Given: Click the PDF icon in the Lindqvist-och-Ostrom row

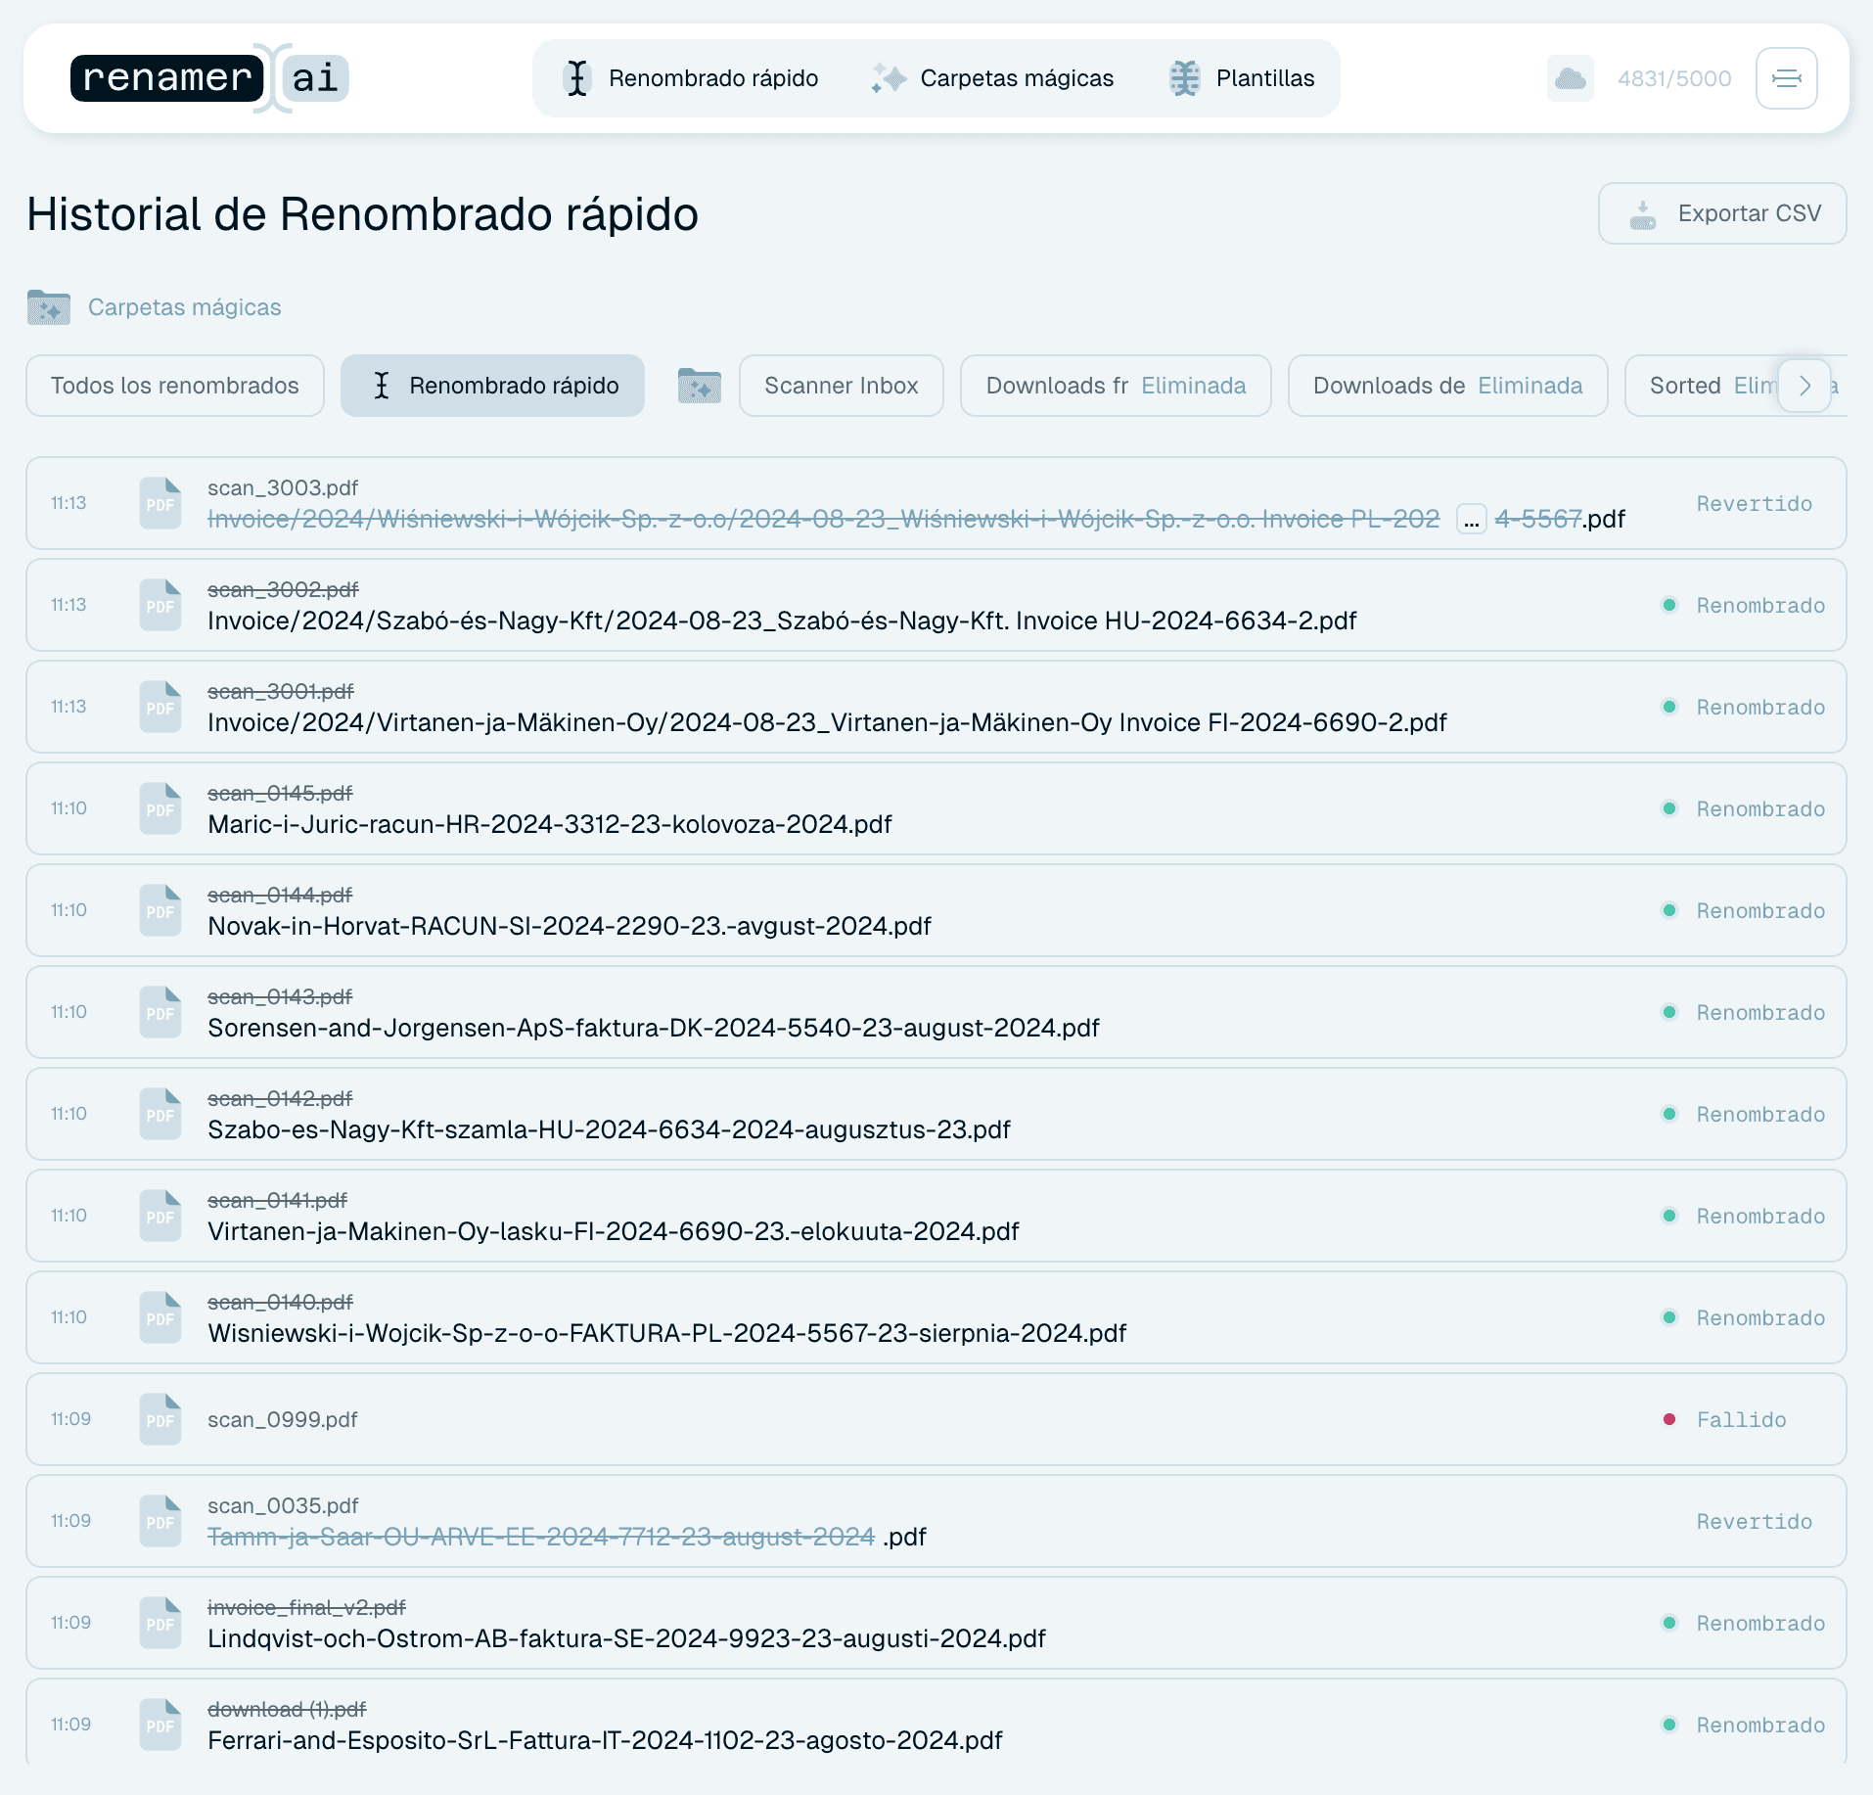Looking at the screenshot, I should coord(160,1623).
